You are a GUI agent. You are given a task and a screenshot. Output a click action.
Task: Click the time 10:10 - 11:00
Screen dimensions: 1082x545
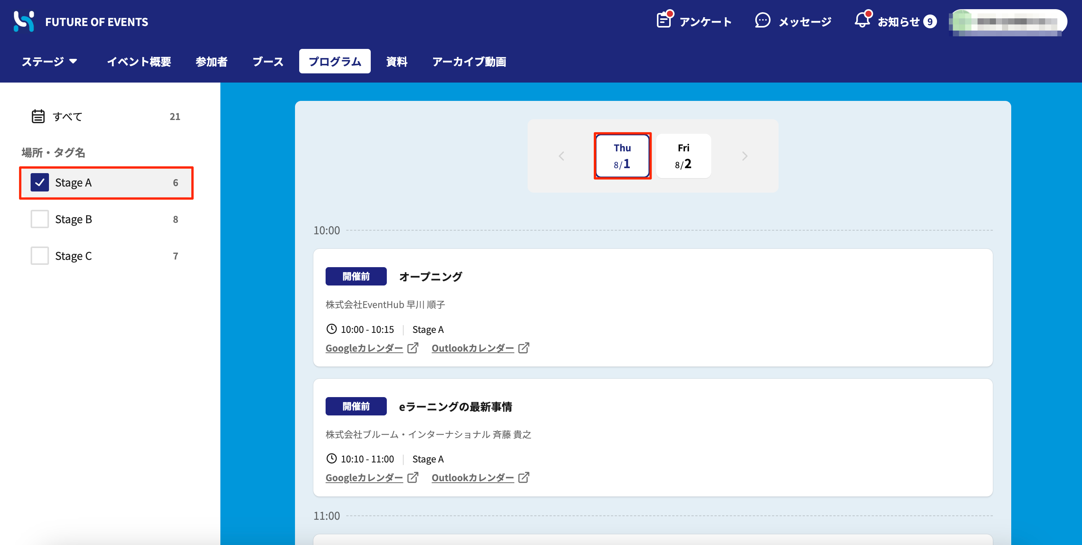coord(368,459)
